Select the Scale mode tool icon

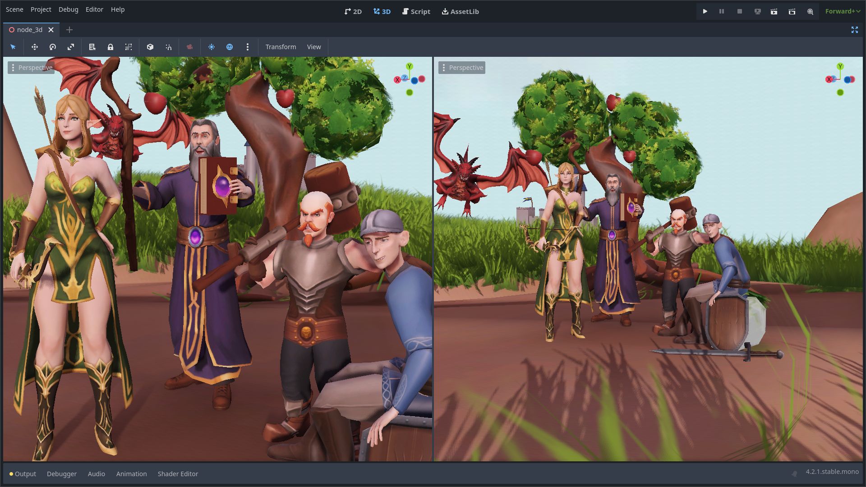click(71, 47)
